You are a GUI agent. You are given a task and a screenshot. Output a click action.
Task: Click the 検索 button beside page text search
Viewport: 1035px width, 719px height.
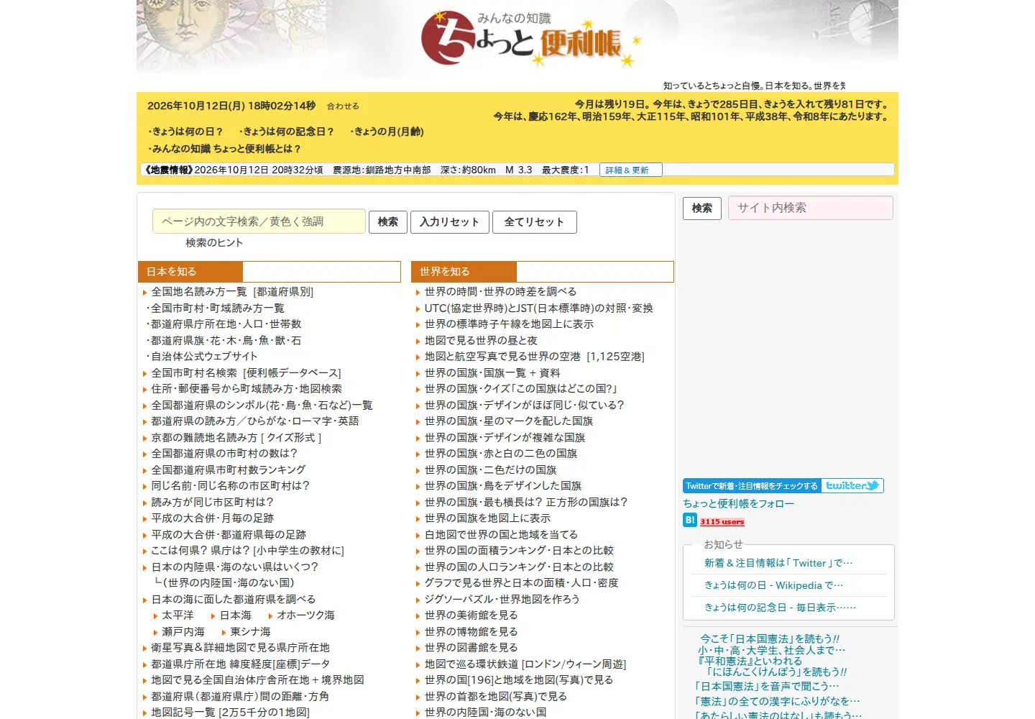pos(388,222)
